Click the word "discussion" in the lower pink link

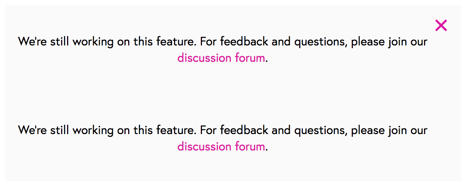[x=204, y=147]
